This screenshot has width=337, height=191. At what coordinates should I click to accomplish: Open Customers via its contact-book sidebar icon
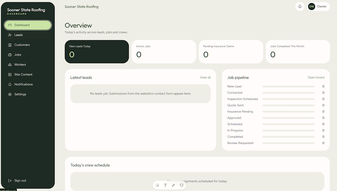point(10,45)
